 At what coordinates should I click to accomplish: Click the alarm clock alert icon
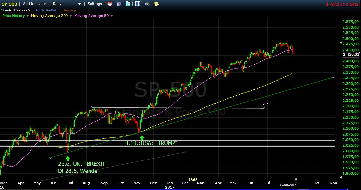(110, 4)
